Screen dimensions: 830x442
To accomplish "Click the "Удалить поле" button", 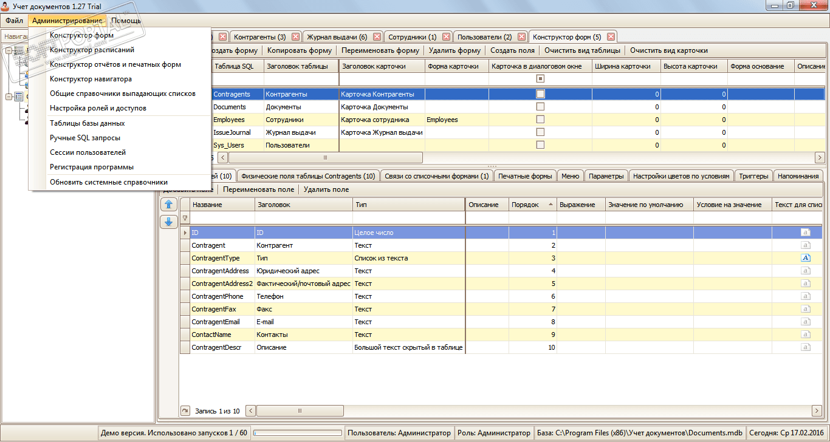I will (x=326, y=189).
